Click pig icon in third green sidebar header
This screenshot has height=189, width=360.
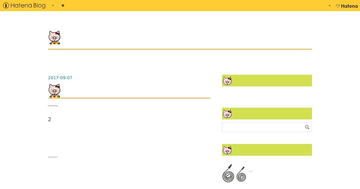pyautogui.click(x=227, y=150)
